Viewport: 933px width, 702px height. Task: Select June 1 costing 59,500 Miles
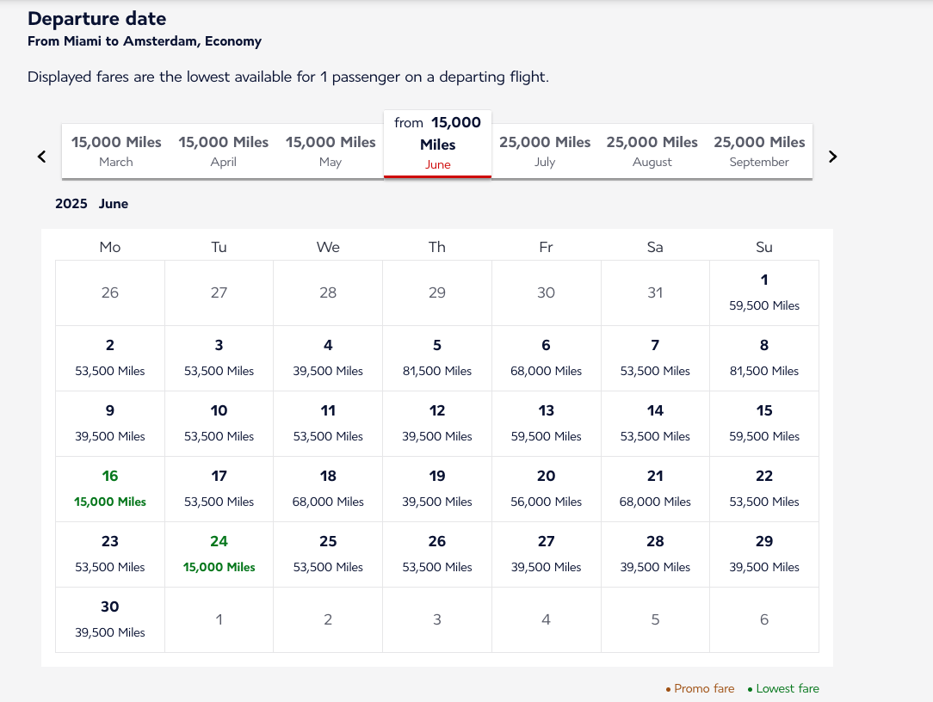coord(763,292)
